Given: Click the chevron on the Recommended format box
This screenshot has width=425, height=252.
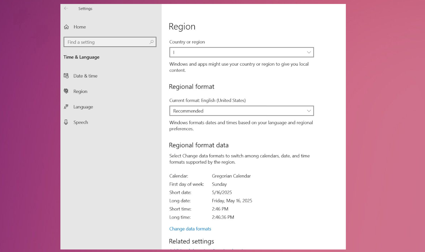Looking at the screenshot, I should (x=309, y=111).
